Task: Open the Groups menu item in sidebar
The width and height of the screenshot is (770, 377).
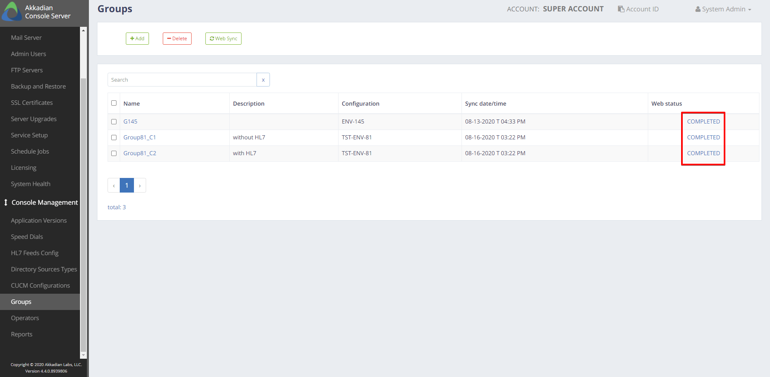Action: point(21,301)
